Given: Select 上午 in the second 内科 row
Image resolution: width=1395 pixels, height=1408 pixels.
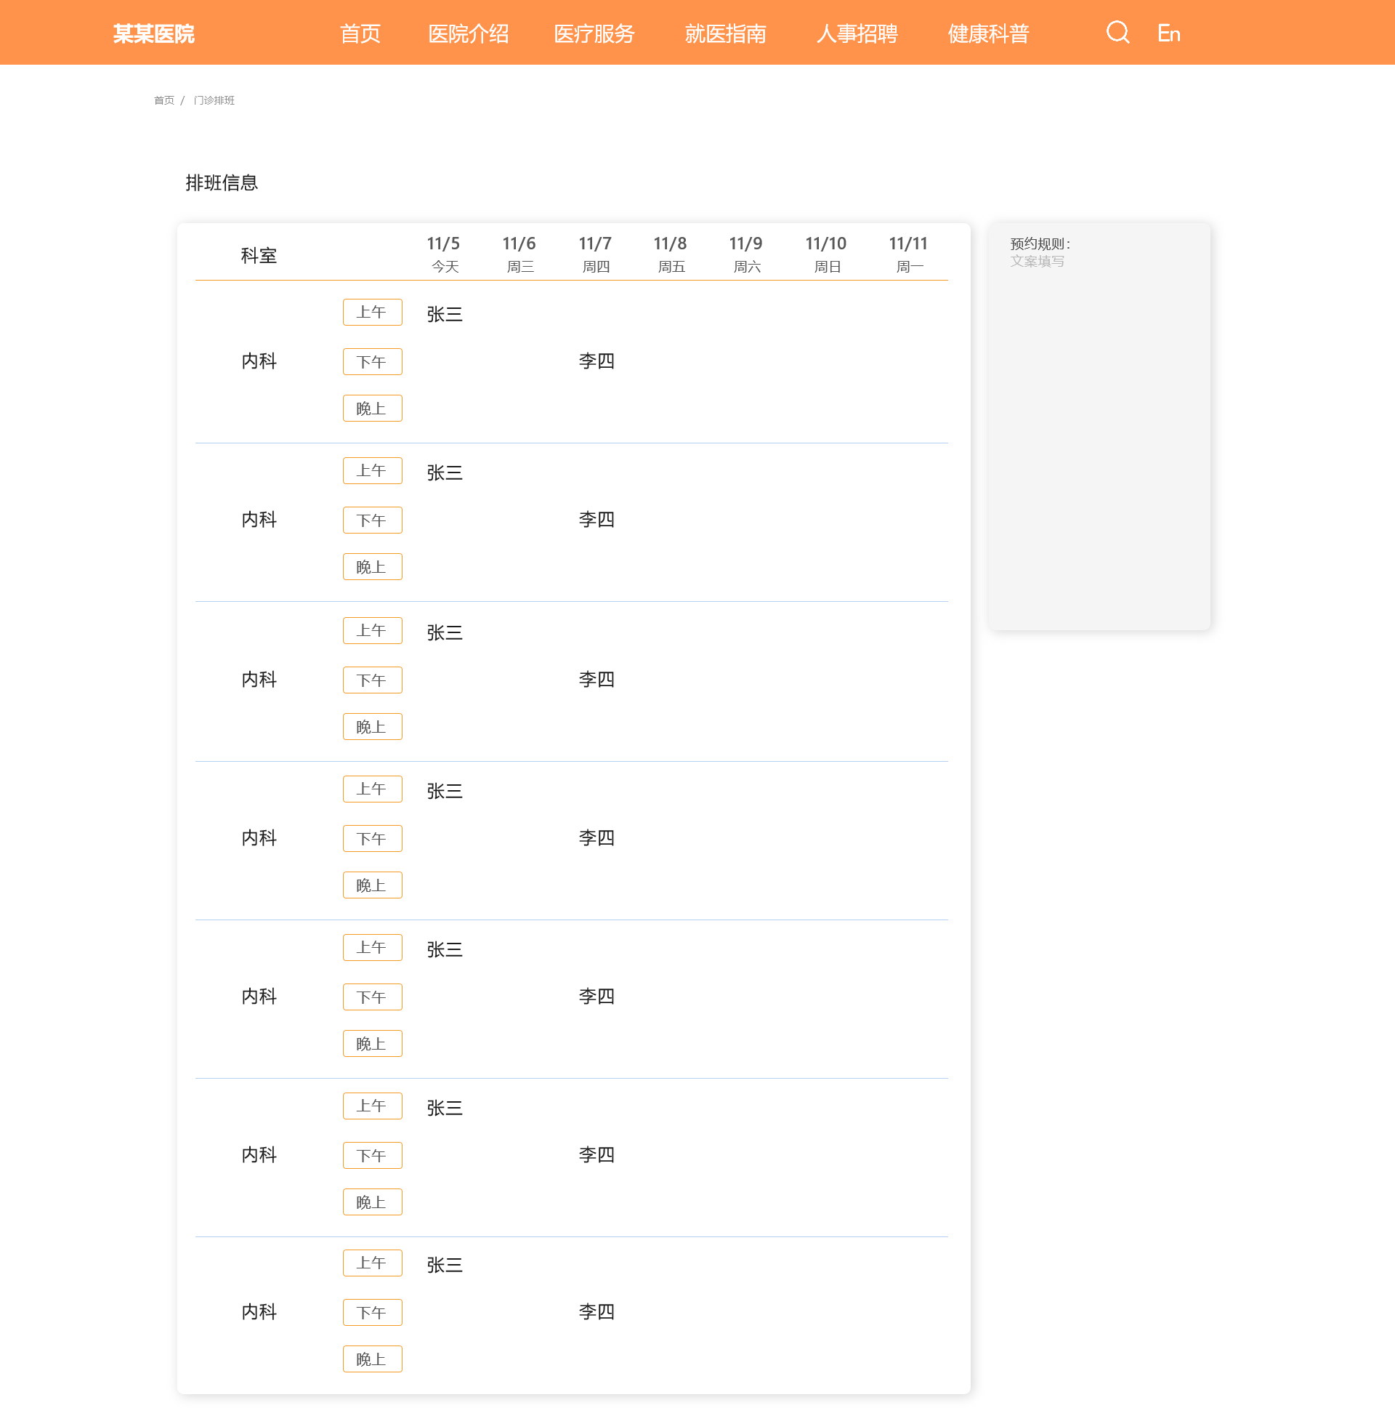Looking at the screenshot, I should click(x=372, y=471).
